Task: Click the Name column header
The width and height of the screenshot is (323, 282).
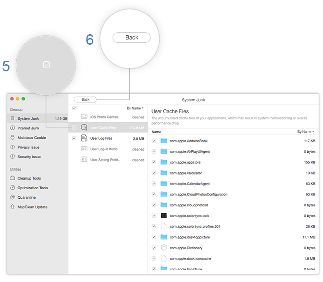Action: pos(156,132)
